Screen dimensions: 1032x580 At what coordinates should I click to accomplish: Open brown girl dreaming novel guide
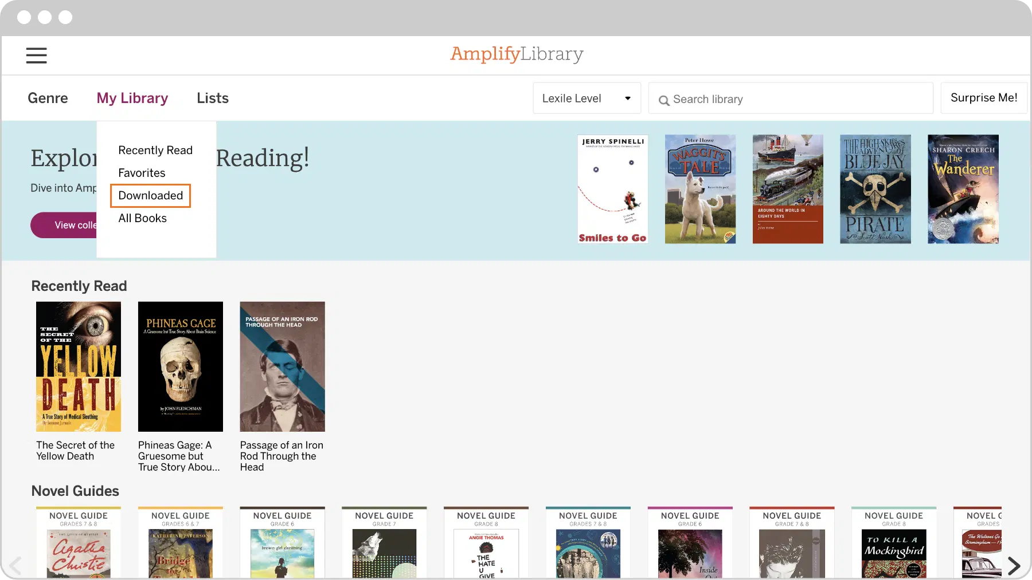282,542
